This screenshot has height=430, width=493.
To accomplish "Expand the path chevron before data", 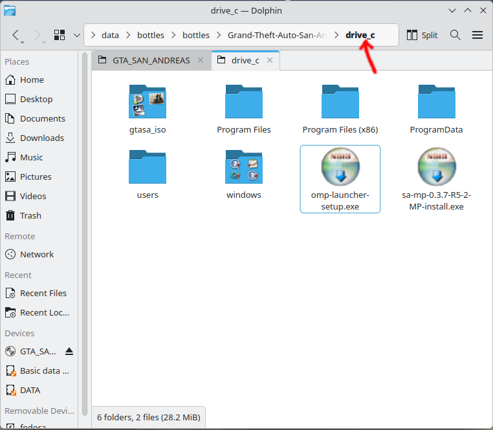I will coord(93,35).
